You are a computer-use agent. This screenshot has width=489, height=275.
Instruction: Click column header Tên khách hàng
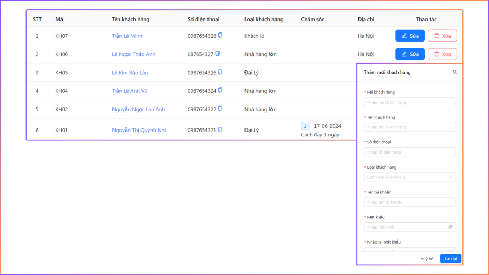[x=131, y=19]
